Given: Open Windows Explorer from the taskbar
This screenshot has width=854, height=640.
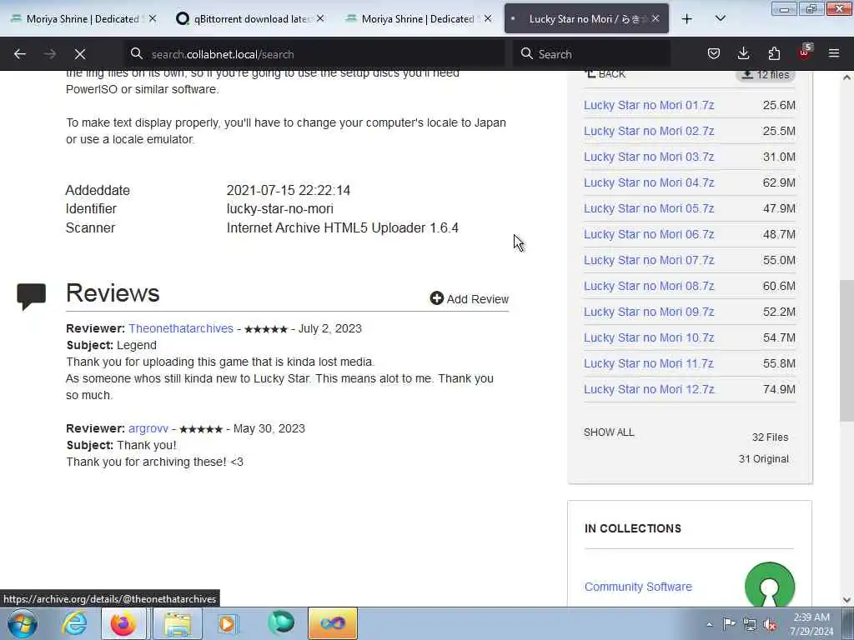Looking at the screenshot, I should pos(178,623).
